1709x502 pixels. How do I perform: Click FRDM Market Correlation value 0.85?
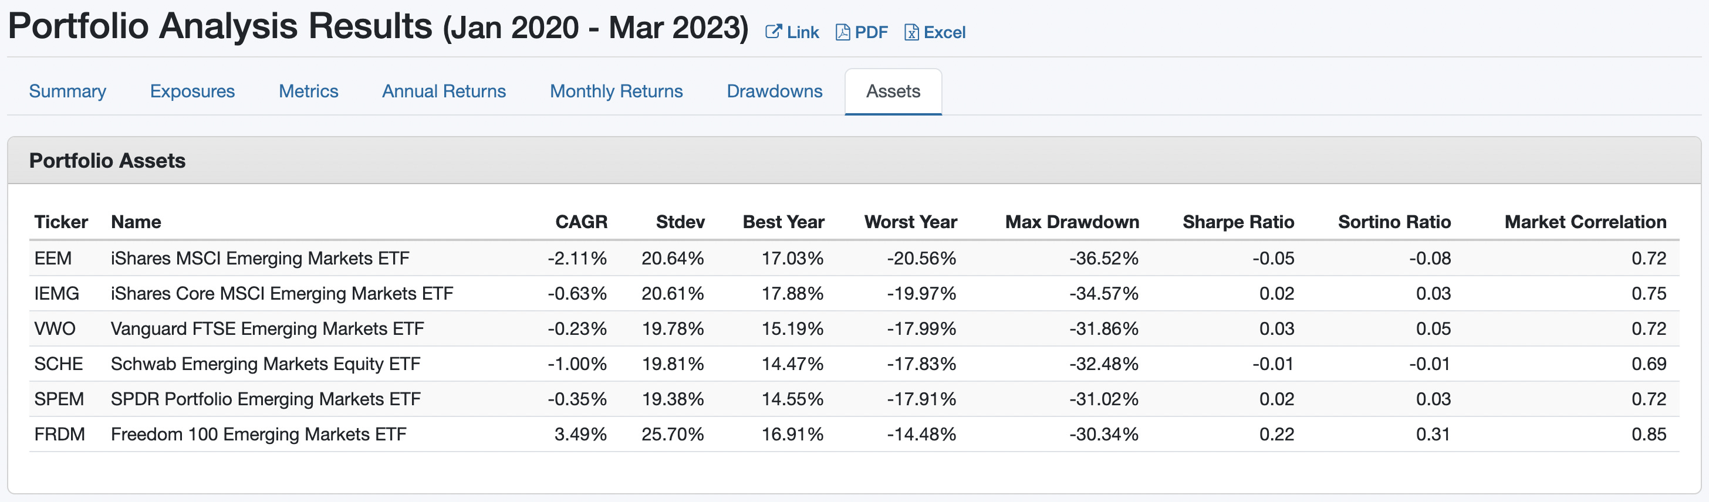click(1649, 434)
